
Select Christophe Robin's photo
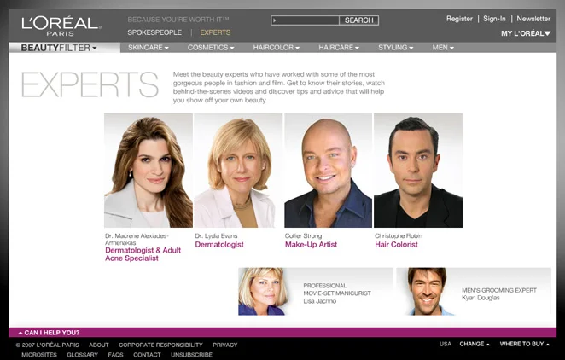pos(418,171)
